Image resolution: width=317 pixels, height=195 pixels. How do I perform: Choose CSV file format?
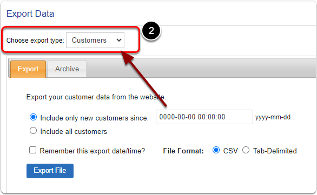tap(216, 150)
